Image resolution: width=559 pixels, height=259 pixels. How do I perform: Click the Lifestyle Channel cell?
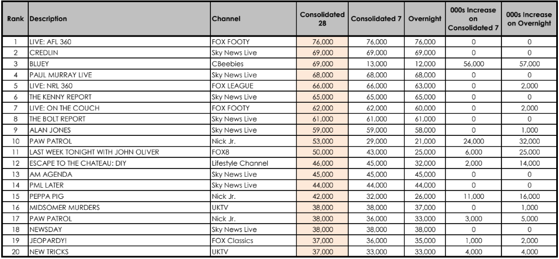click(253, 163)
